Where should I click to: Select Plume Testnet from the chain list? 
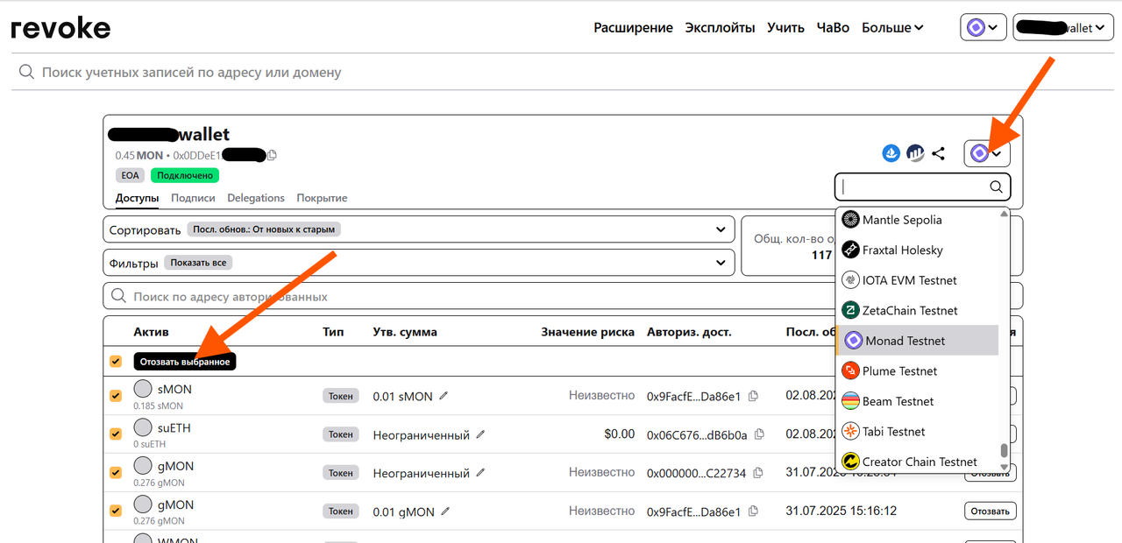pyautogui.click(x=917, y=370)
